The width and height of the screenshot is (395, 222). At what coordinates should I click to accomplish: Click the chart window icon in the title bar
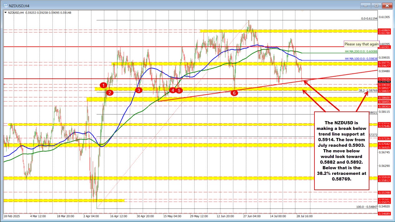[5, 5]
